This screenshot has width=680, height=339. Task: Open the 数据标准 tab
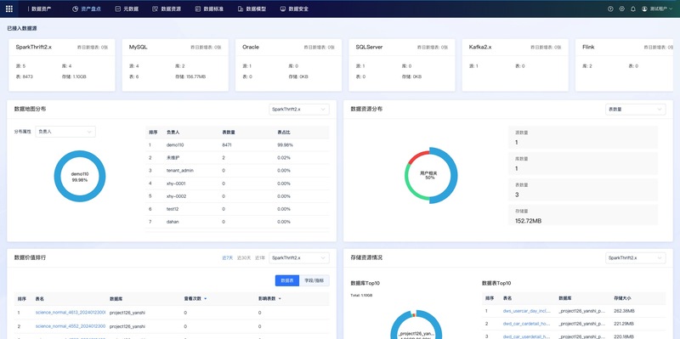209,8
